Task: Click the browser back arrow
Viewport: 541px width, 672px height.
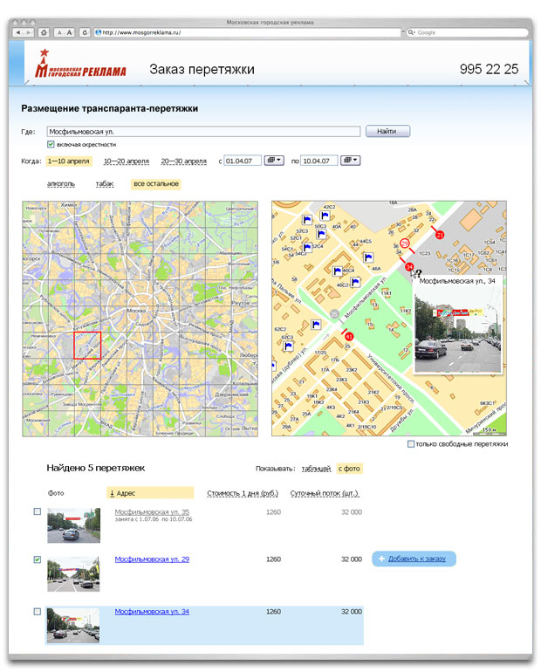Action: coord(19,32)
